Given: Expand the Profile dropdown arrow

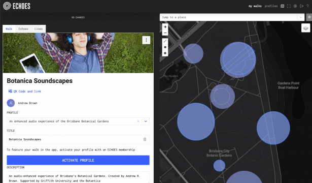Looking at the screenshot, I should (x=146, y=121).
